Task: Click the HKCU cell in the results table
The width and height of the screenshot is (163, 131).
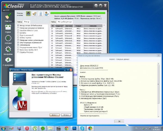Action: pos(79,28)
